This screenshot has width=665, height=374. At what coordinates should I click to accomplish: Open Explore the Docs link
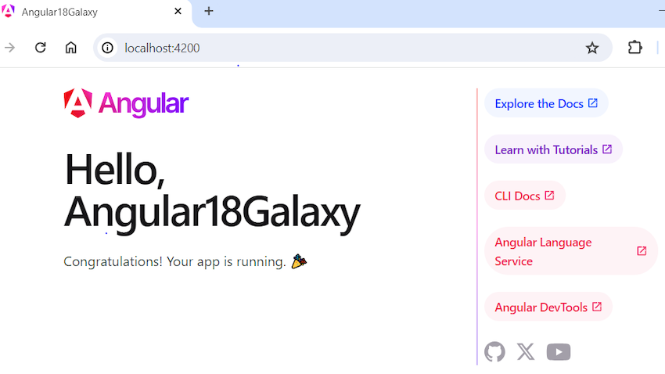point(546,103)
